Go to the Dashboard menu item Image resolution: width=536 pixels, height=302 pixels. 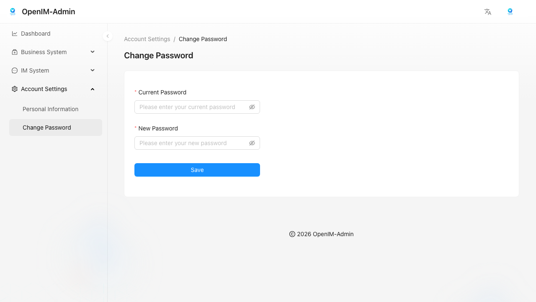coord(36,34)
